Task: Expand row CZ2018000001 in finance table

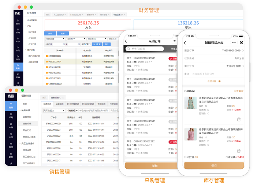Action: [x=47, y=84]
